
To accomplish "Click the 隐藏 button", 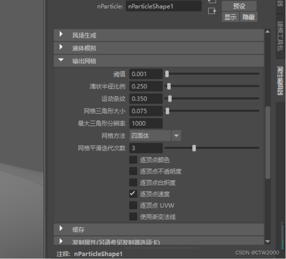I will pos(248,17).
